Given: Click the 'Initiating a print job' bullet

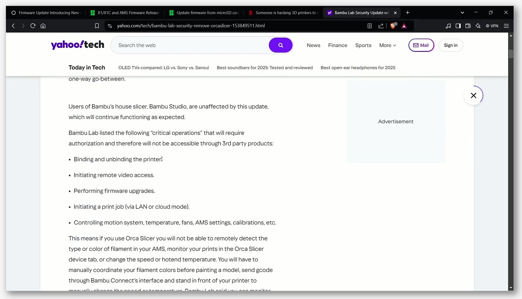Looking at the screenshot, I should tap(132, 207).
